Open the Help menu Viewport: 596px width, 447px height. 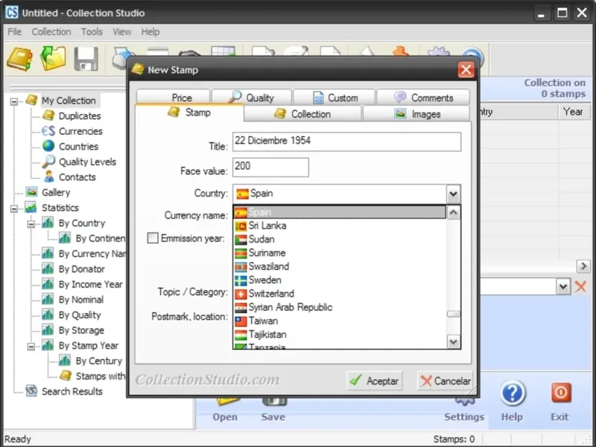[150, 31]
